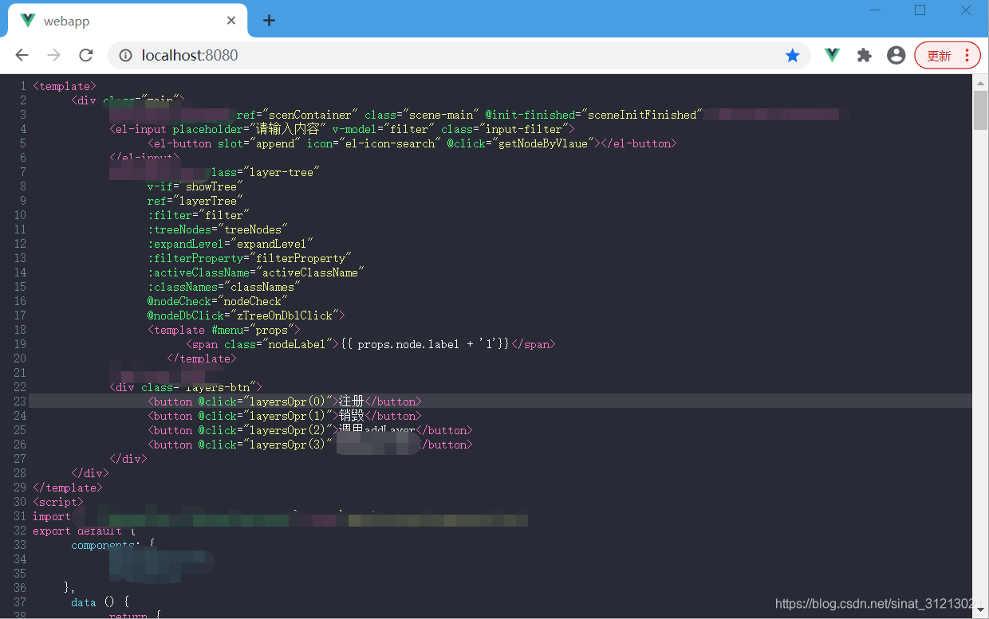Open the Chrome three-dot menu

tap(966, 55)
